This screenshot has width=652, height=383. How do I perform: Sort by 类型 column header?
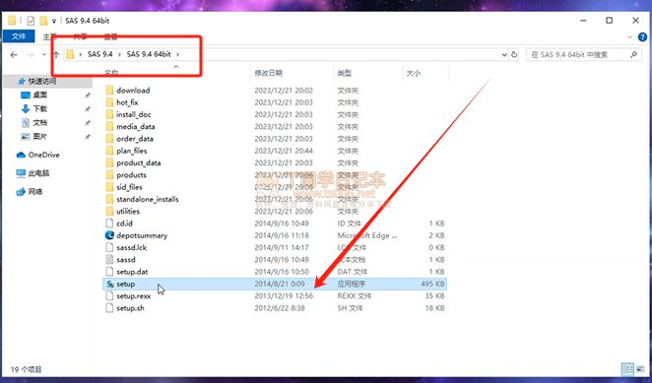tap(345, 73)
